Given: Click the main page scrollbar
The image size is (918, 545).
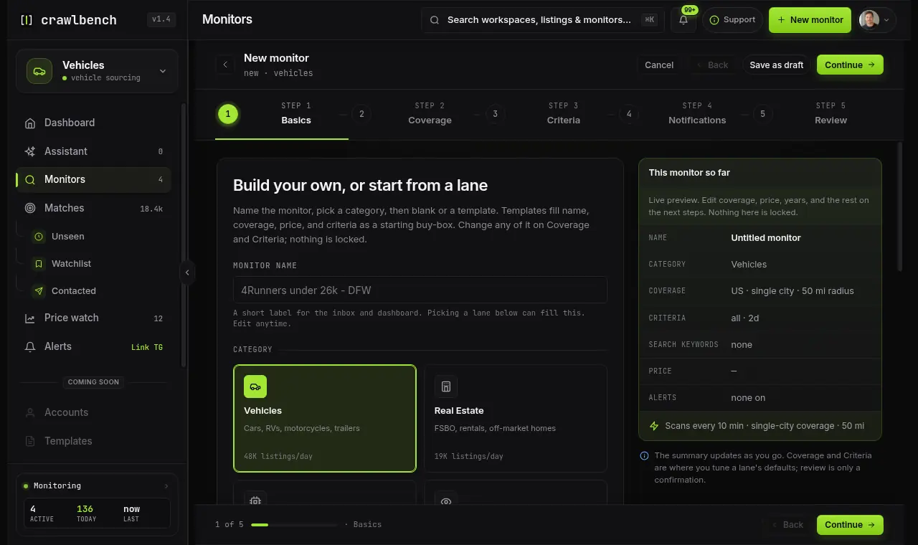Looking at the screenshot, I should pyautogui.click(x=900, y=207).
